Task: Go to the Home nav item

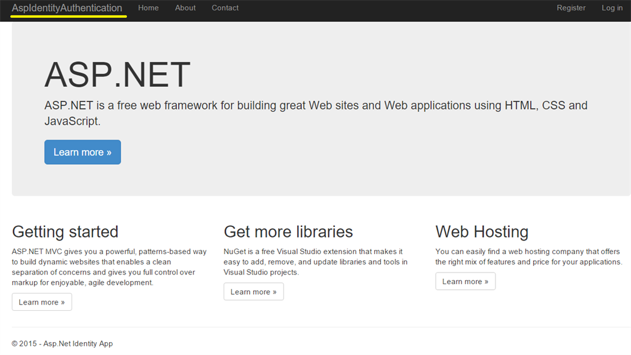Action: click(148, 8)
